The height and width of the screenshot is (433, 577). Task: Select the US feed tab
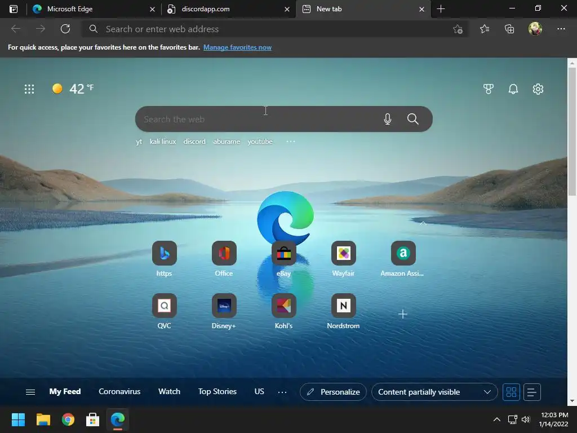tap(259, 391)
